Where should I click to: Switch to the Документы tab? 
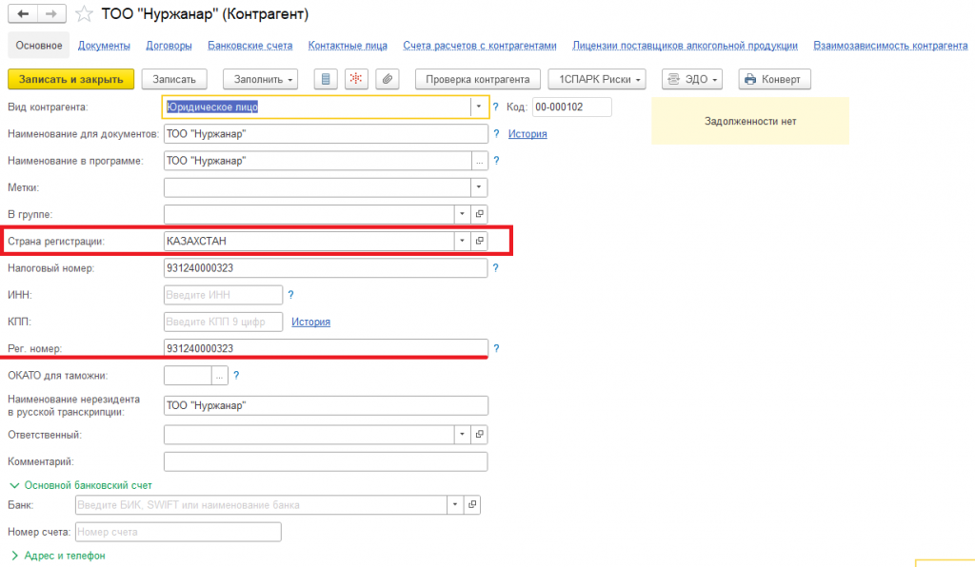pyautogui.click(x=104, y=46)
